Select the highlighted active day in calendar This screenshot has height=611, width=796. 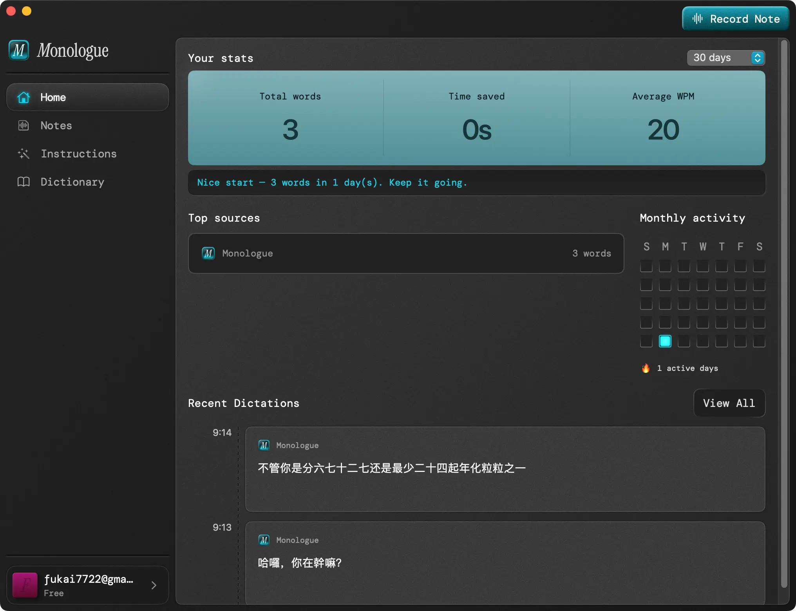pos(665,341)
